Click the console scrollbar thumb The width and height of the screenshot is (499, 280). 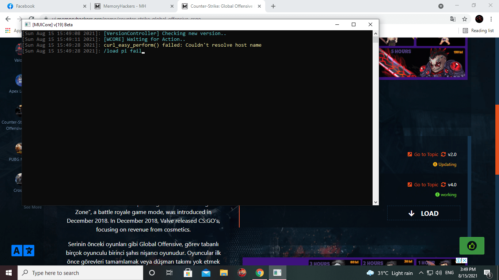(x=376, y=39)
